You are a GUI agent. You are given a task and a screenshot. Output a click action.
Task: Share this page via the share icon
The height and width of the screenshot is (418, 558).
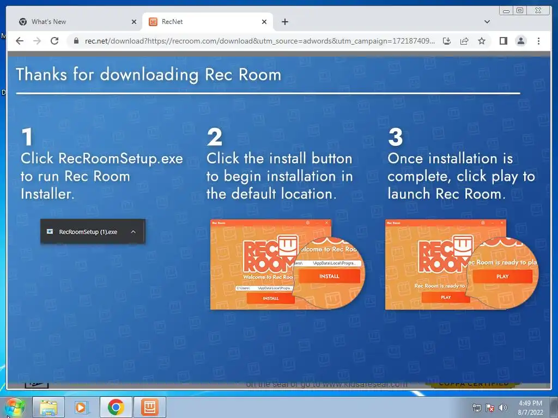click(x=464, y=41)
